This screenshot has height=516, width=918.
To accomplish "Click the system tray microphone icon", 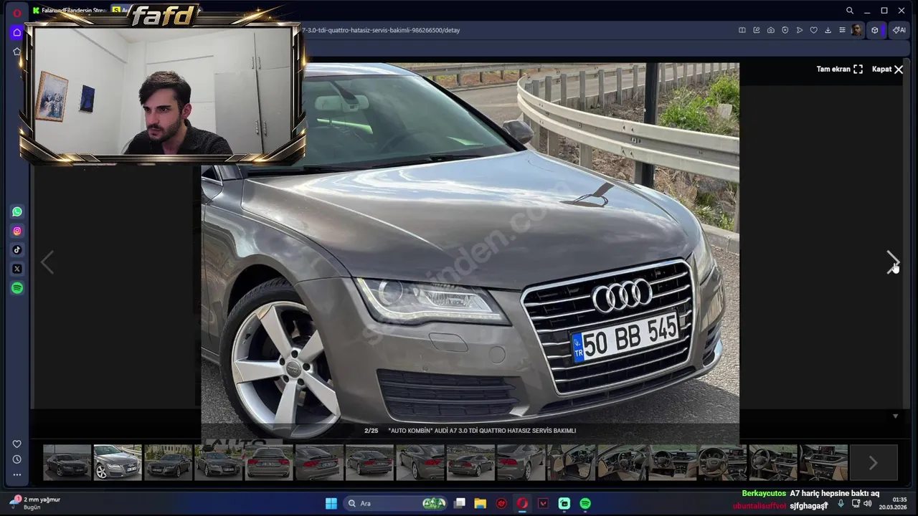I will tap(841, 503).
